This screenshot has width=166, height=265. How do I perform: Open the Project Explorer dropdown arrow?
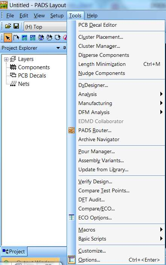(x=58, y=48)
